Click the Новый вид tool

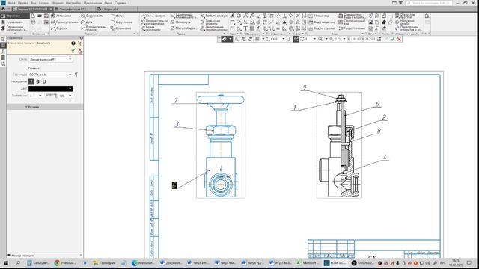tap(318, 16)
